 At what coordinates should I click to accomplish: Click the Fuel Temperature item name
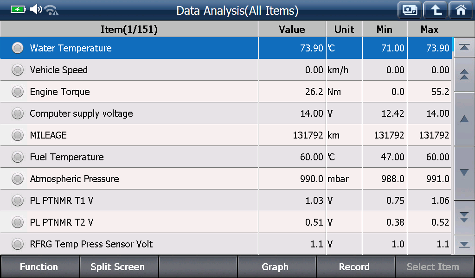(x=67, y=157)
